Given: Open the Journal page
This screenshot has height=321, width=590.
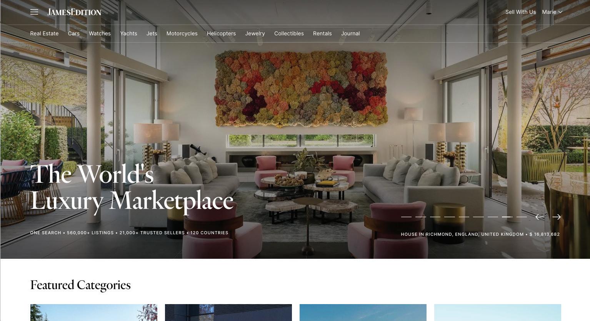Looking at the screenshot, I should pyautogui.click(x=350, y=33).
